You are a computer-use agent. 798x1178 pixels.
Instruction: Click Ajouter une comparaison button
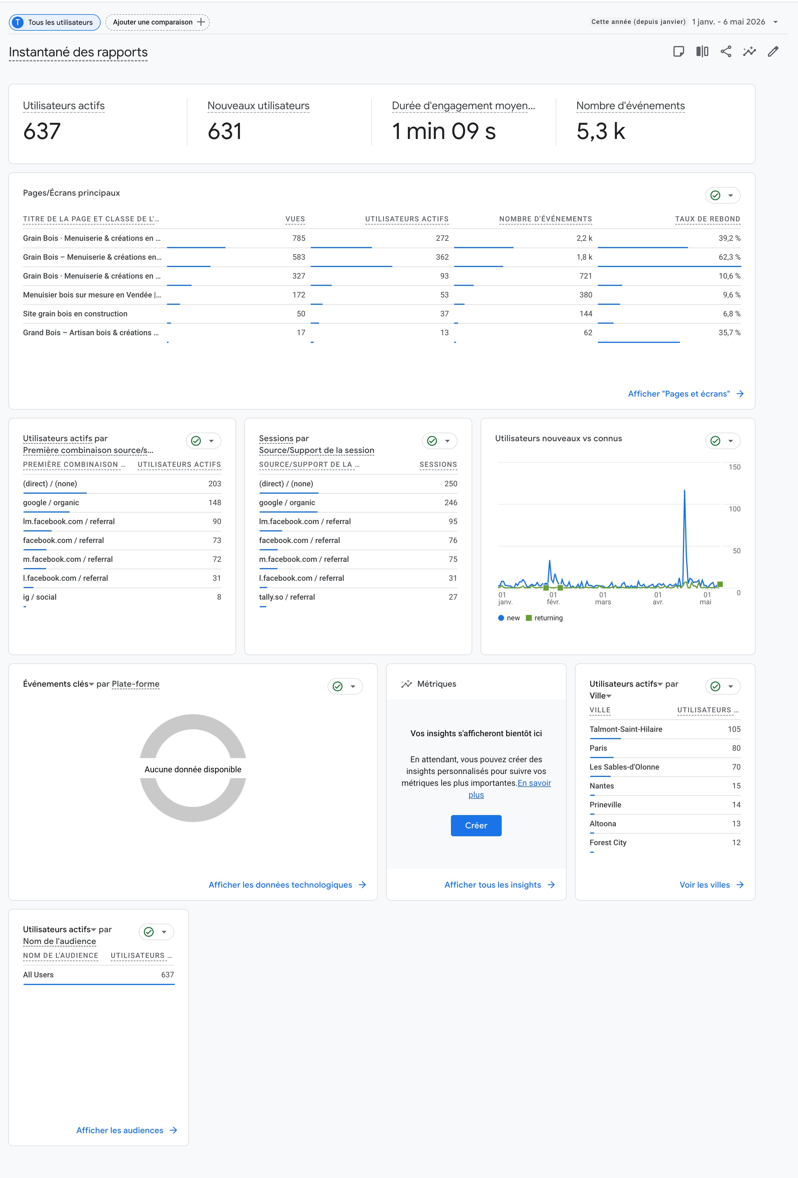pyautogui.click(x=157, y=22)
